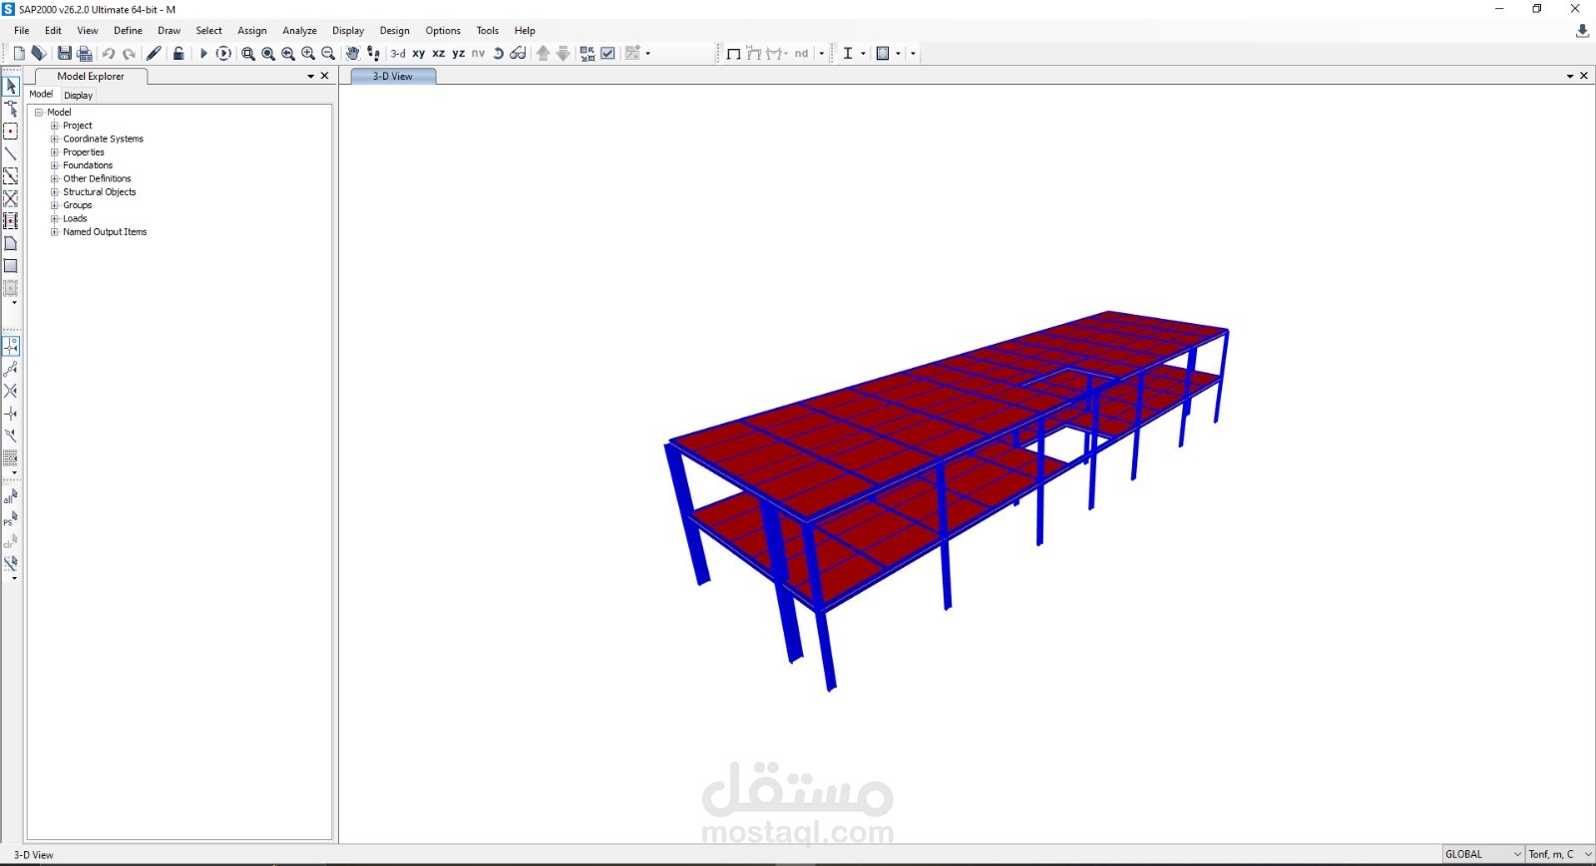This screenshot has width=1596, height=866.
Task: Select the 3-D View window tab
Action: point(393,77)
